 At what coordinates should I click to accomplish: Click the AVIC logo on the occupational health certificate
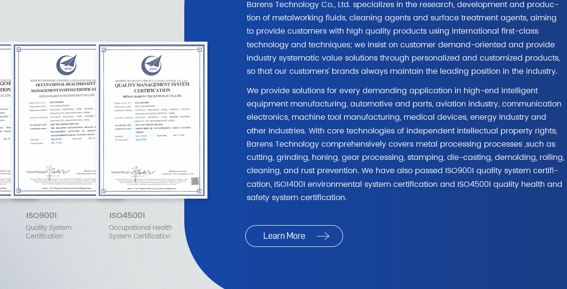66,64
